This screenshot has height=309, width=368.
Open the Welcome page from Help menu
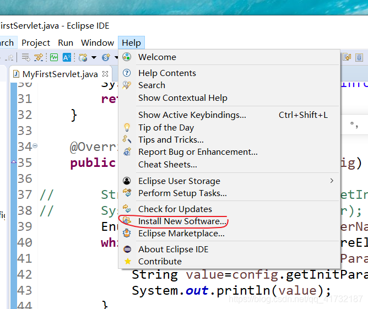coord(229,57)
